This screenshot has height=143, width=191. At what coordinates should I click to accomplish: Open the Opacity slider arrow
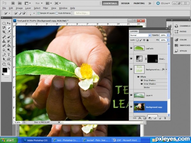(168, 35)
